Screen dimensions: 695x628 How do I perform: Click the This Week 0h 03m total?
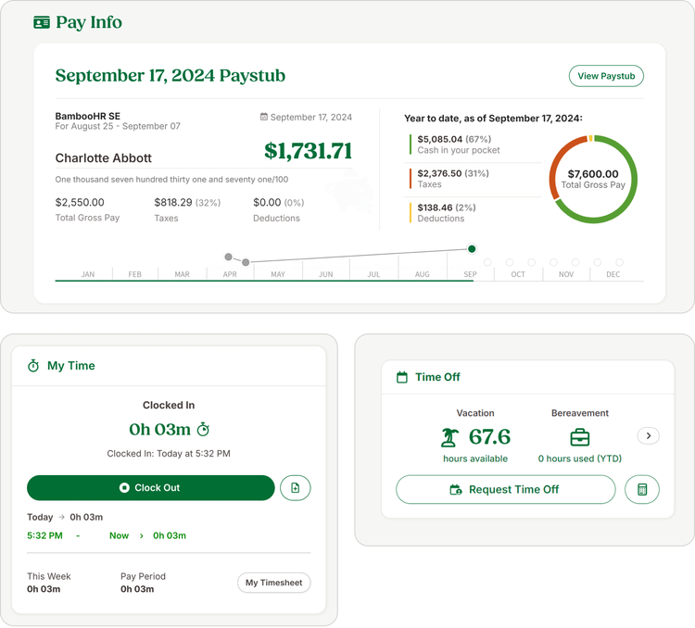[44, 589]
